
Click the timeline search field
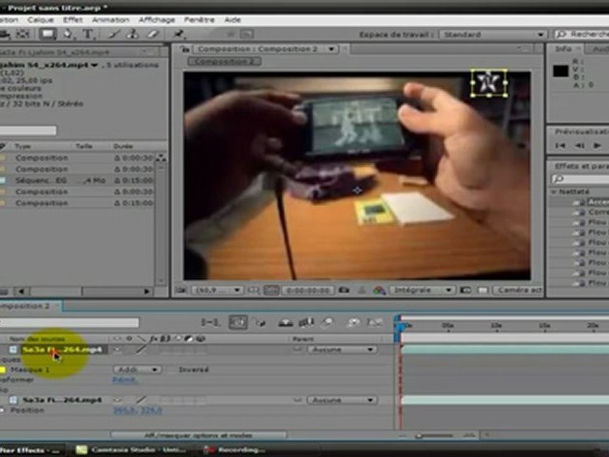(x=69, y=322)
